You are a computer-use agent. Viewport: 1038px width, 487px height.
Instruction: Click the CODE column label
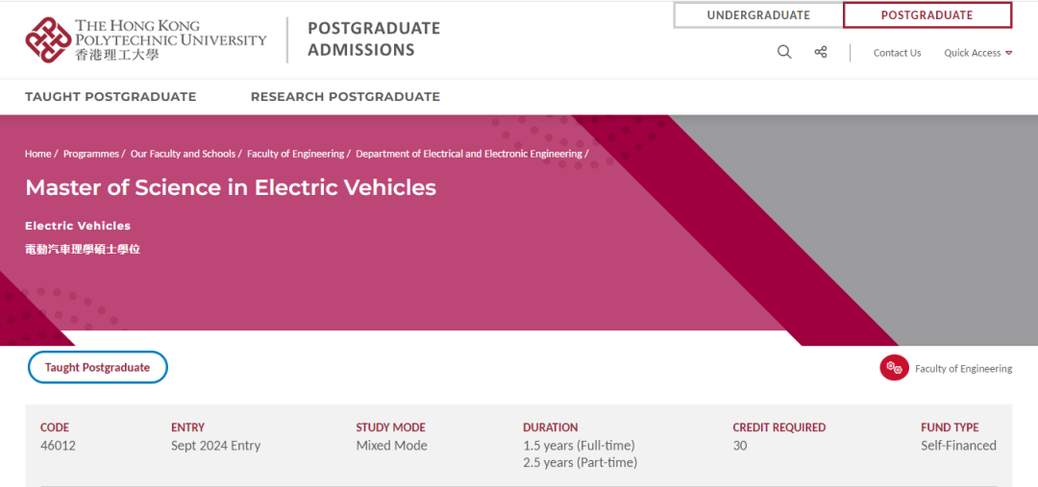click(x=54, y=427)
